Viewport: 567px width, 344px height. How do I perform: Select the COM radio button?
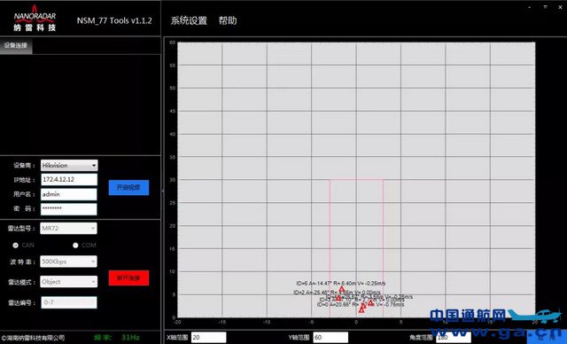pyautogui.click(x=75, y=246)
